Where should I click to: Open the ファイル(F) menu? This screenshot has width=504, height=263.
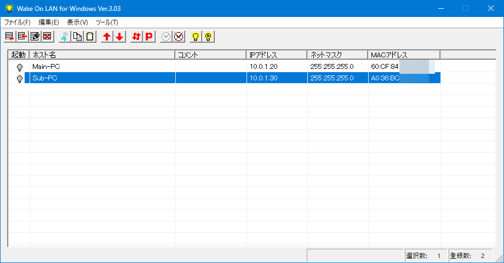18,22
